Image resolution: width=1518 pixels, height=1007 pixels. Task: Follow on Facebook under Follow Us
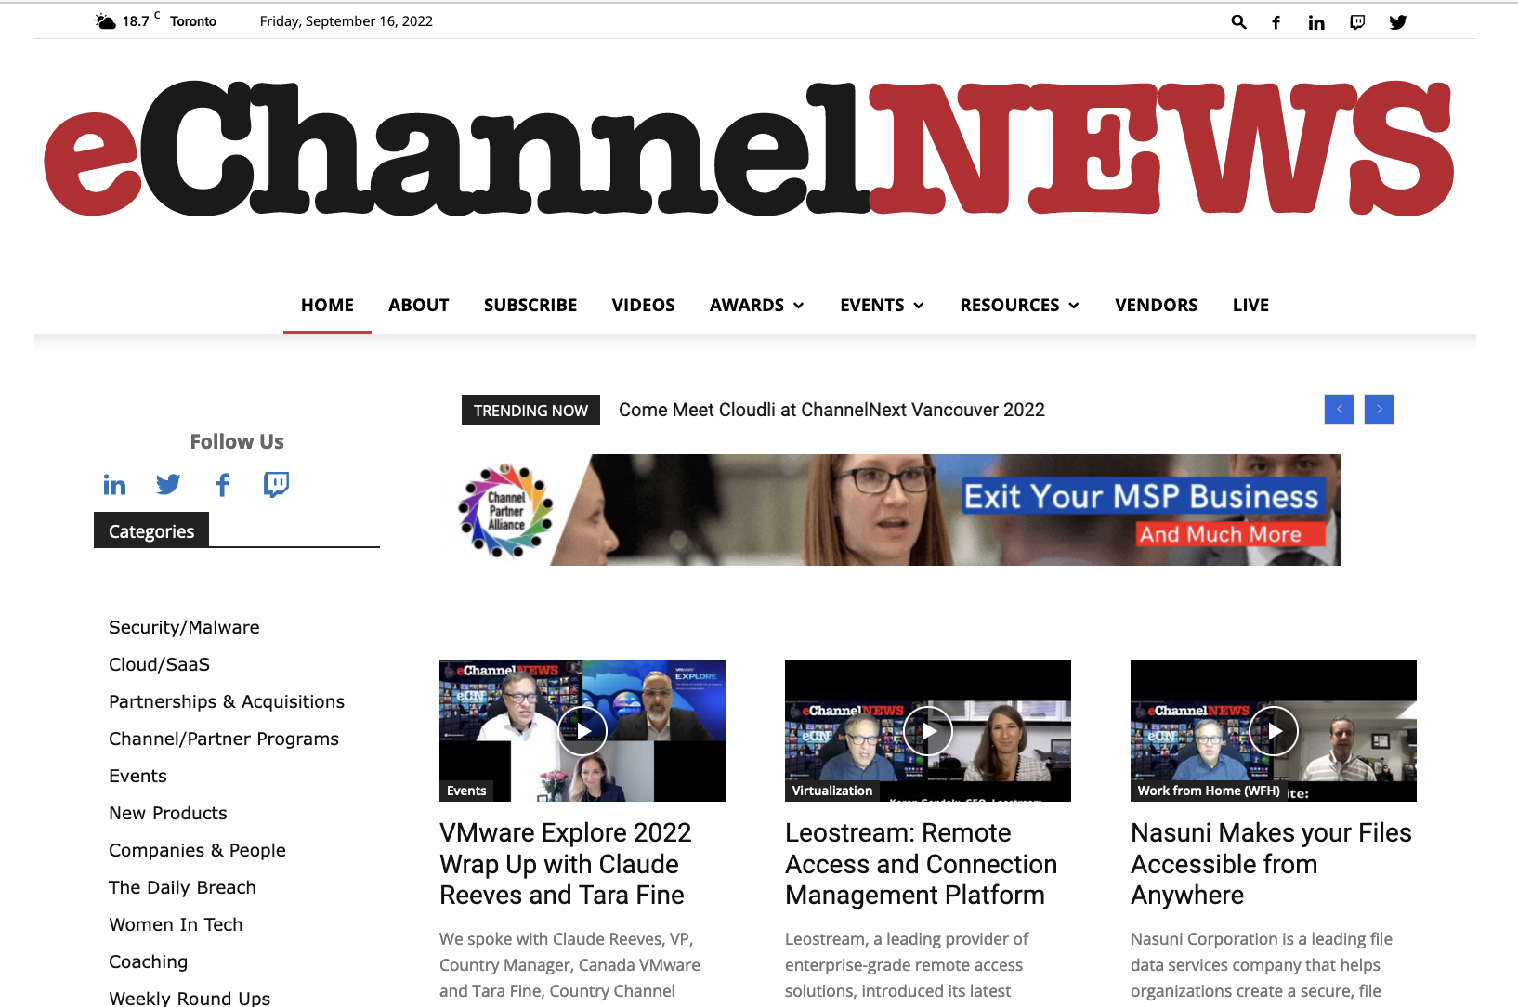tap(222, 484)
